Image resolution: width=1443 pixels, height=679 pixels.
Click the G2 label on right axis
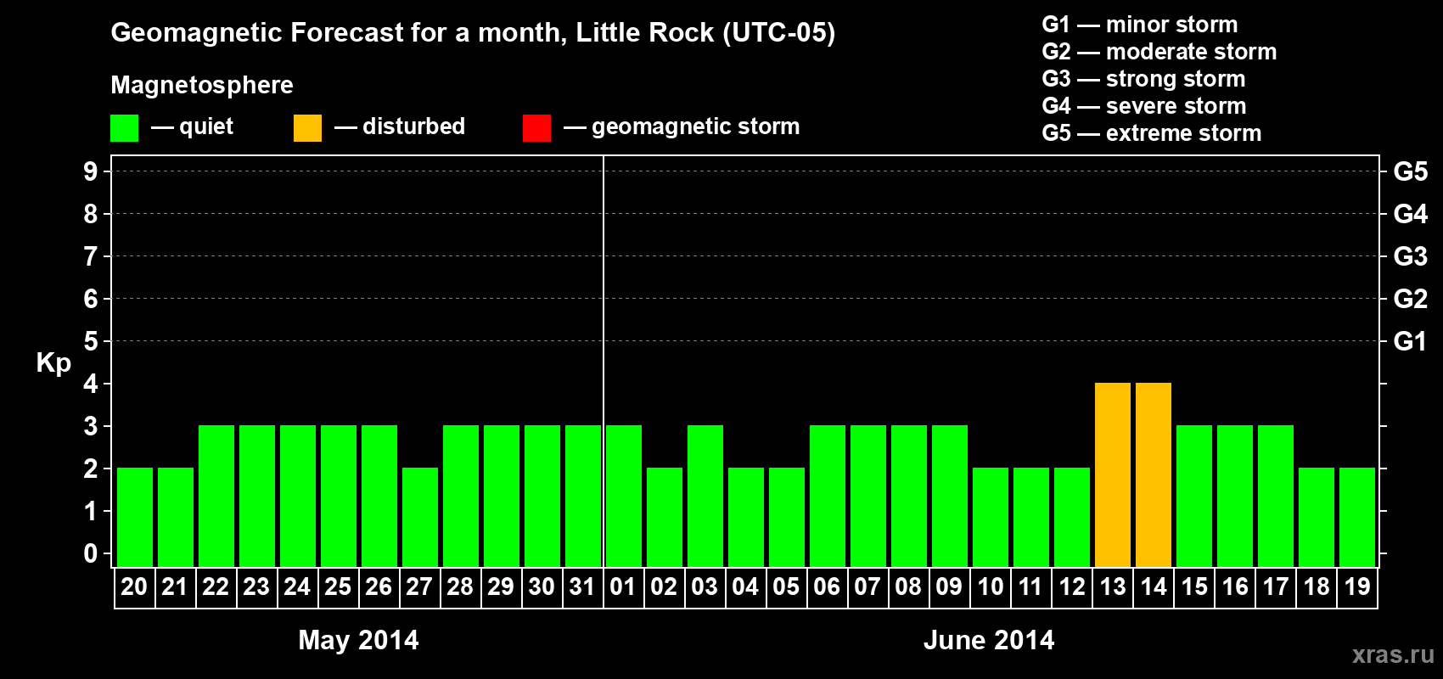tap(1411, 299)
